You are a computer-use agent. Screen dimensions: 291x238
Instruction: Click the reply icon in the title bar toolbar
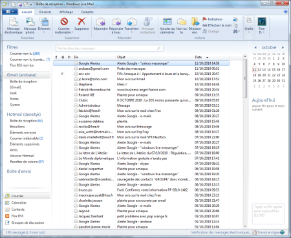pyautogui.click(x=19, y=4)
